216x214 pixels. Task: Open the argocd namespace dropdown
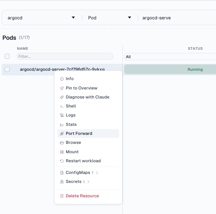point(41,18)
